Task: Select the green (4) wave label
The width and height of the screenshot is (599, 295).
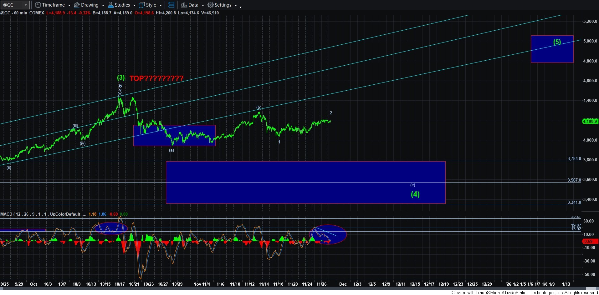Action: coord(415,194)
